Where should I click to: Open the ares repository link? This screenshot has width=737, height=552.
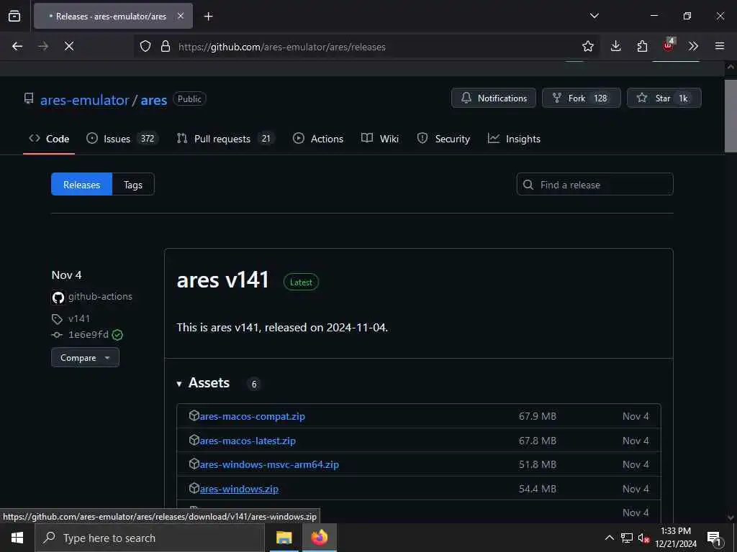(154, 100)
